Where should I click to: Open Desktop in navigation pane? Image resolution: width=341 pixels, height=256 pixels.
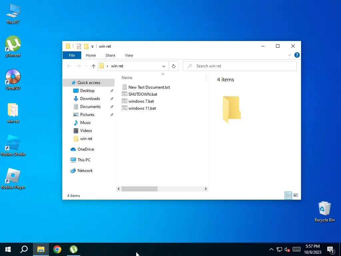[87, 91]
